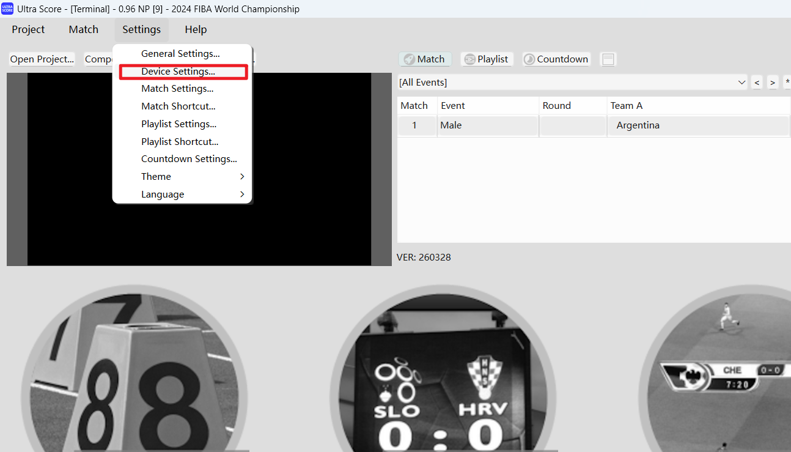Open the Project menu

click(28, 29)
